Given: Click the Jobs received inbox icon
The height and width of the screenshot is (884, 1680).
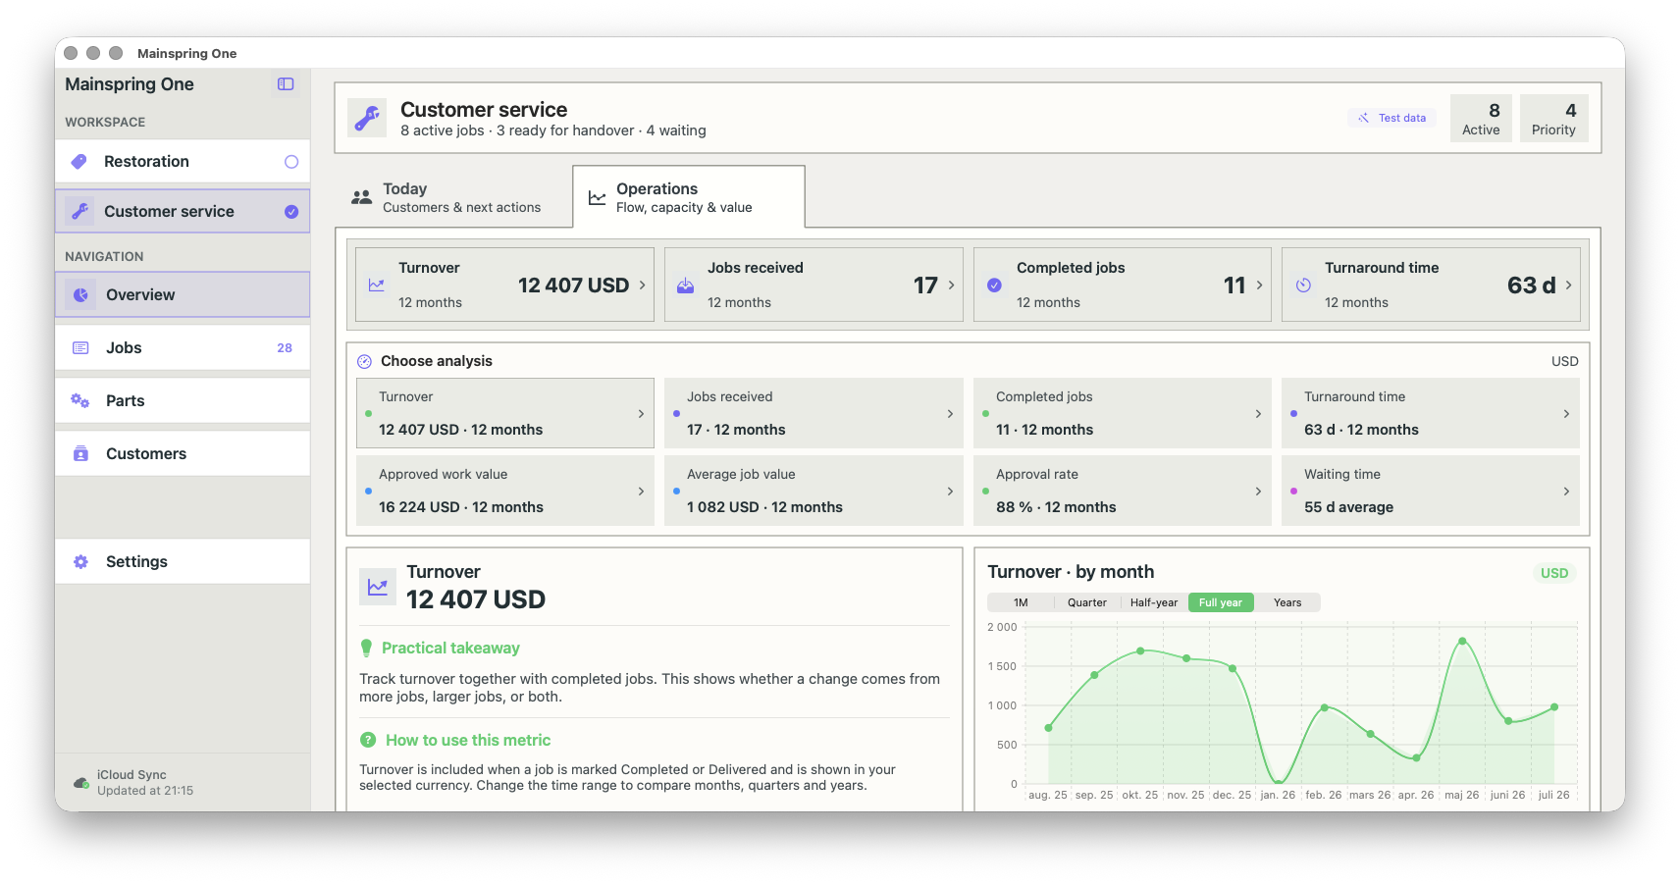Looking at the screenshot, I should click(x=685, y=285).
